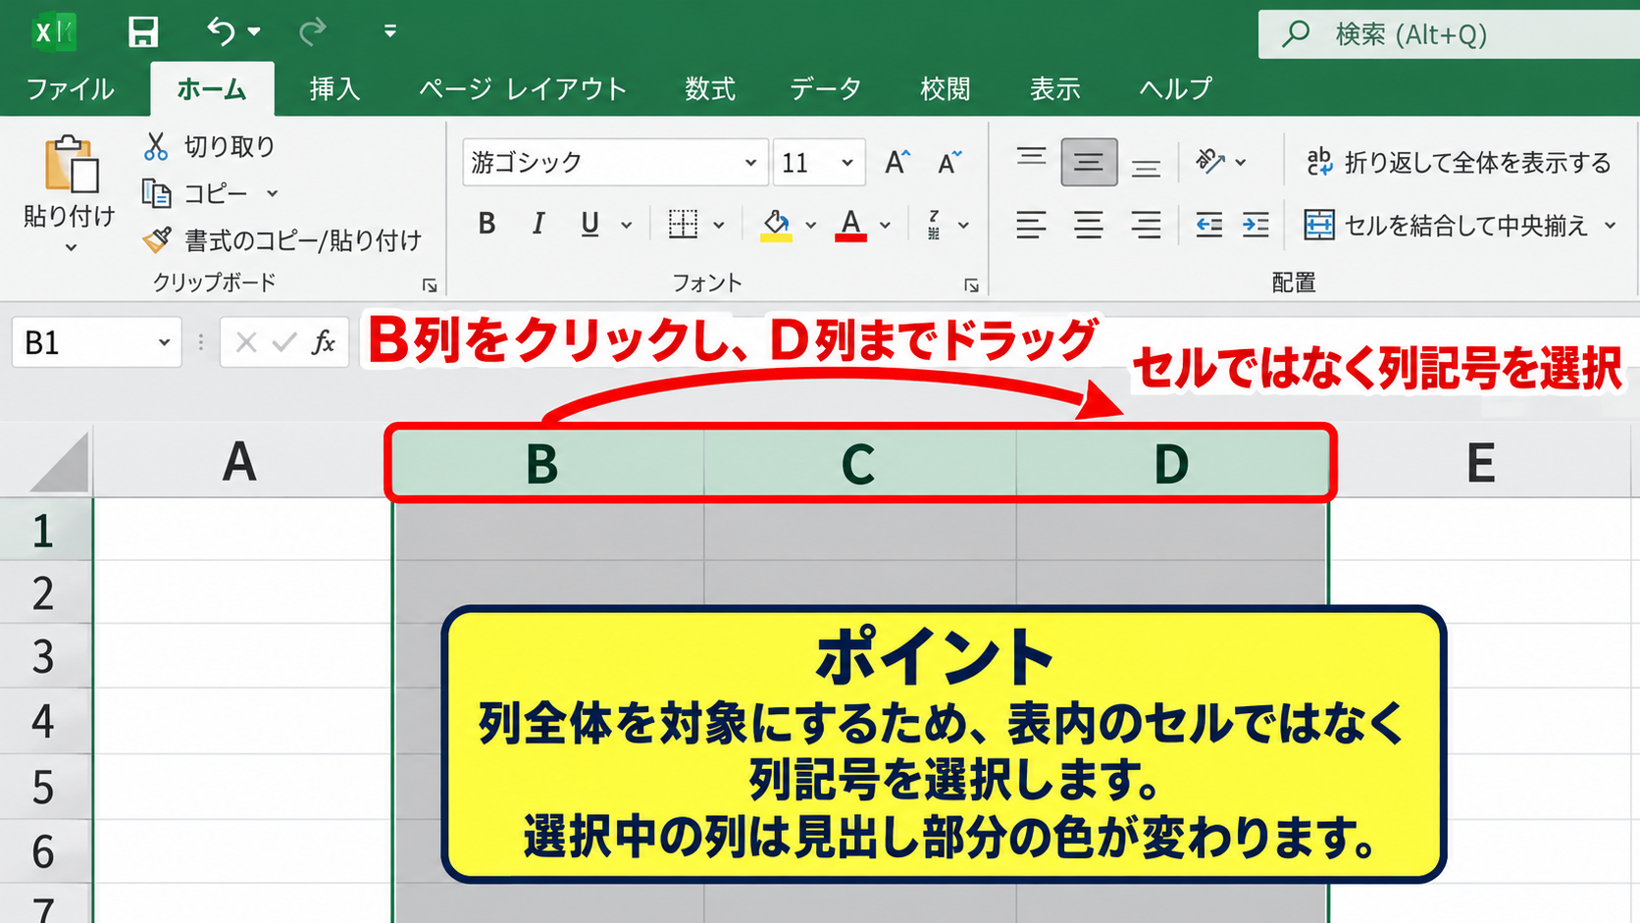The width and height of the screenshot is (1640, 923).
Task: Select the column E header
Action: 1480,462
